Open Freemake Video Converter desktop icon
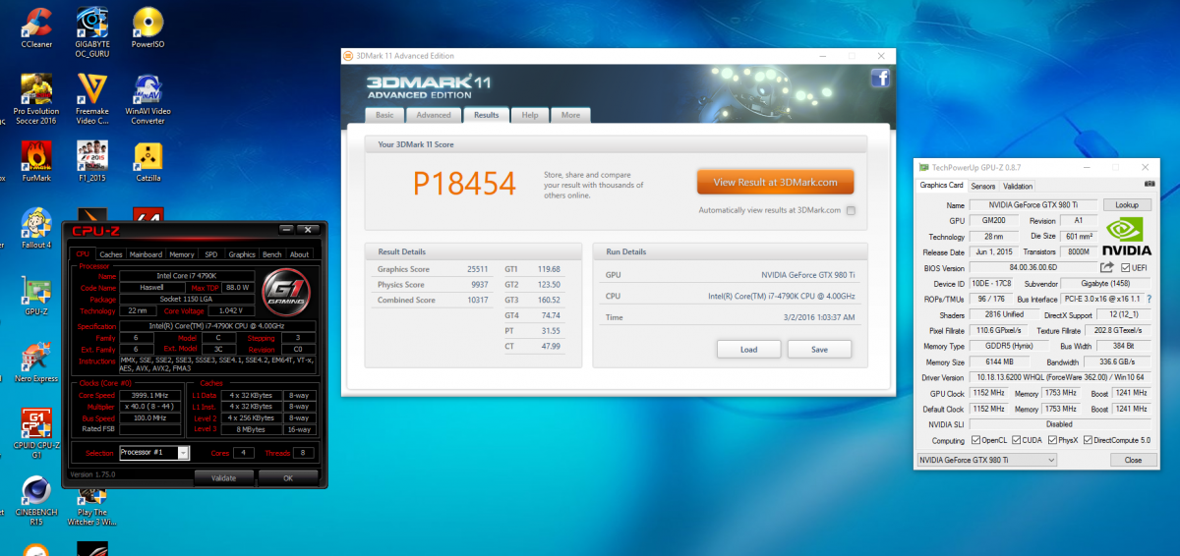 (x=92, y=100)
